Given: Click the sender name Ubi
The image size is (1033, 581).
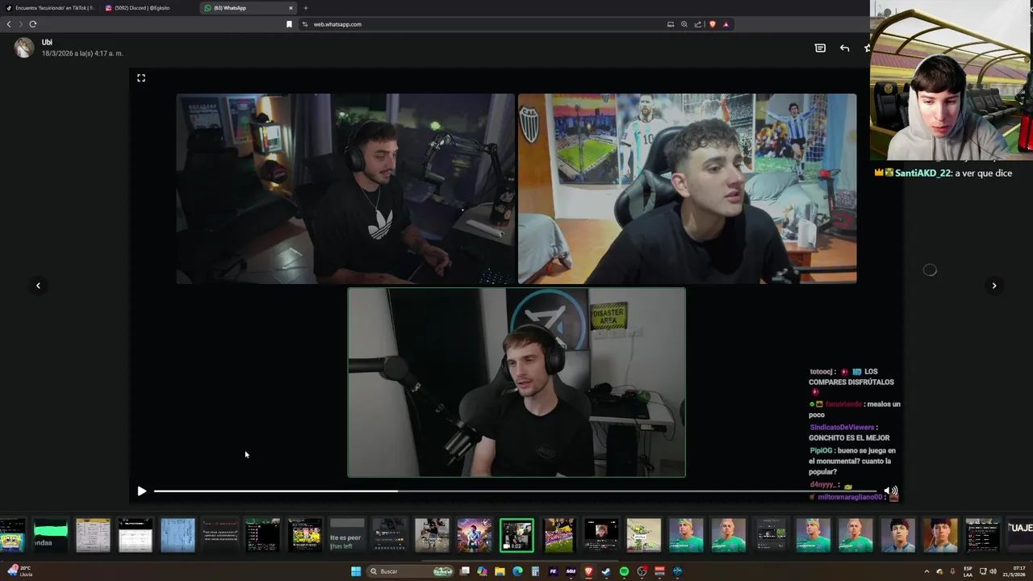Looking at the screenshot, I should (x=47, y=42).
